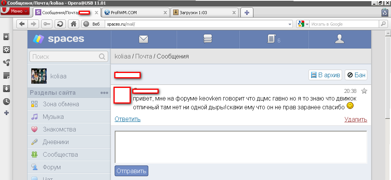Open the Unite panel in sidebar
The height and width of the screenshot is (180, 391).
[6, 63]
